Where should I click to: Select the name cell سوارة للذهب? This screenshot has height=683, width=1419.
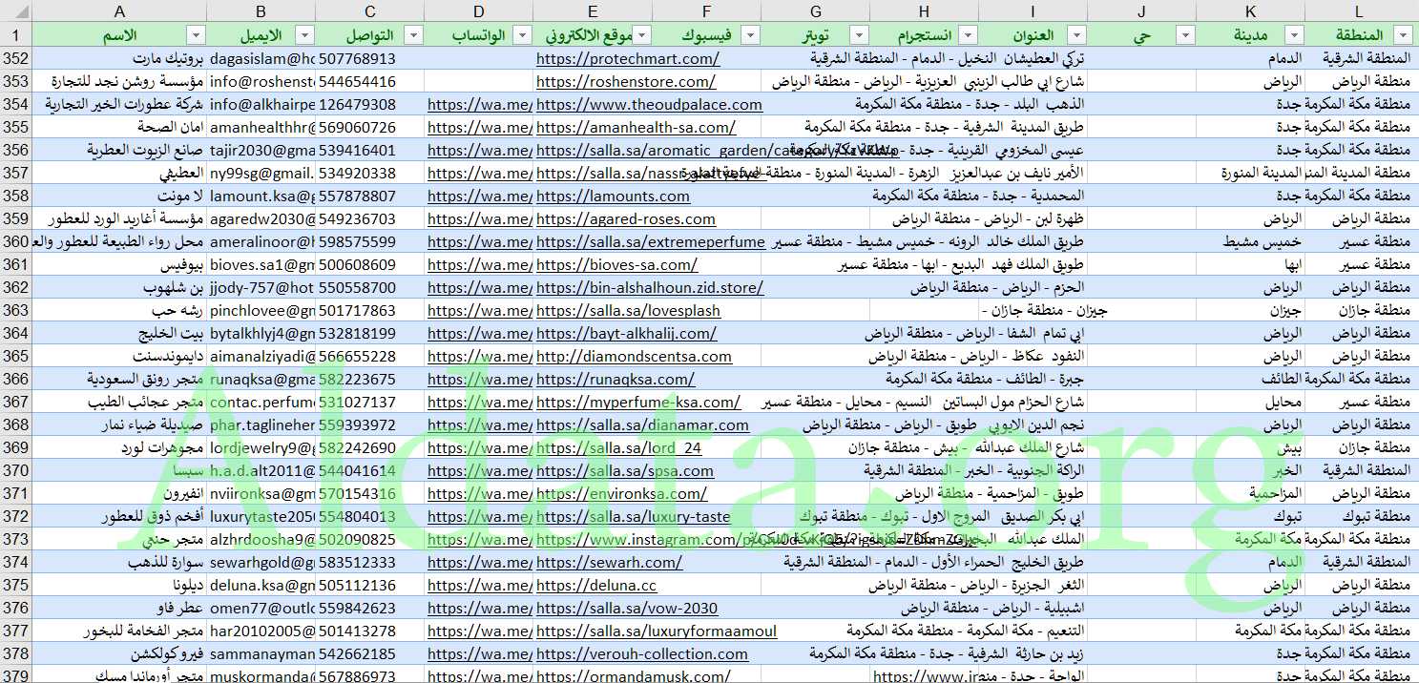click(x=119, y=562)
